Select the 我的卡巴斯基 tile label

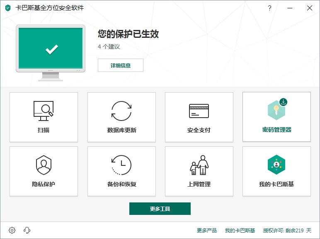(276, 184)
